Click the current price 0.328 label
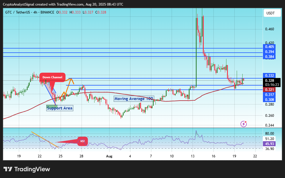Viewport: 285px width, 178px height. (269, 80)
